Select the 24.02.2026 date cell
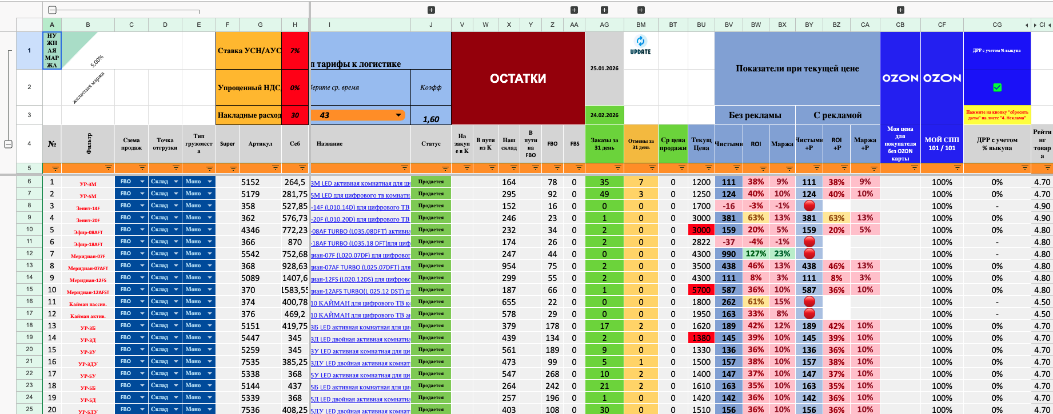1053x414 pixels. point(604,115)
